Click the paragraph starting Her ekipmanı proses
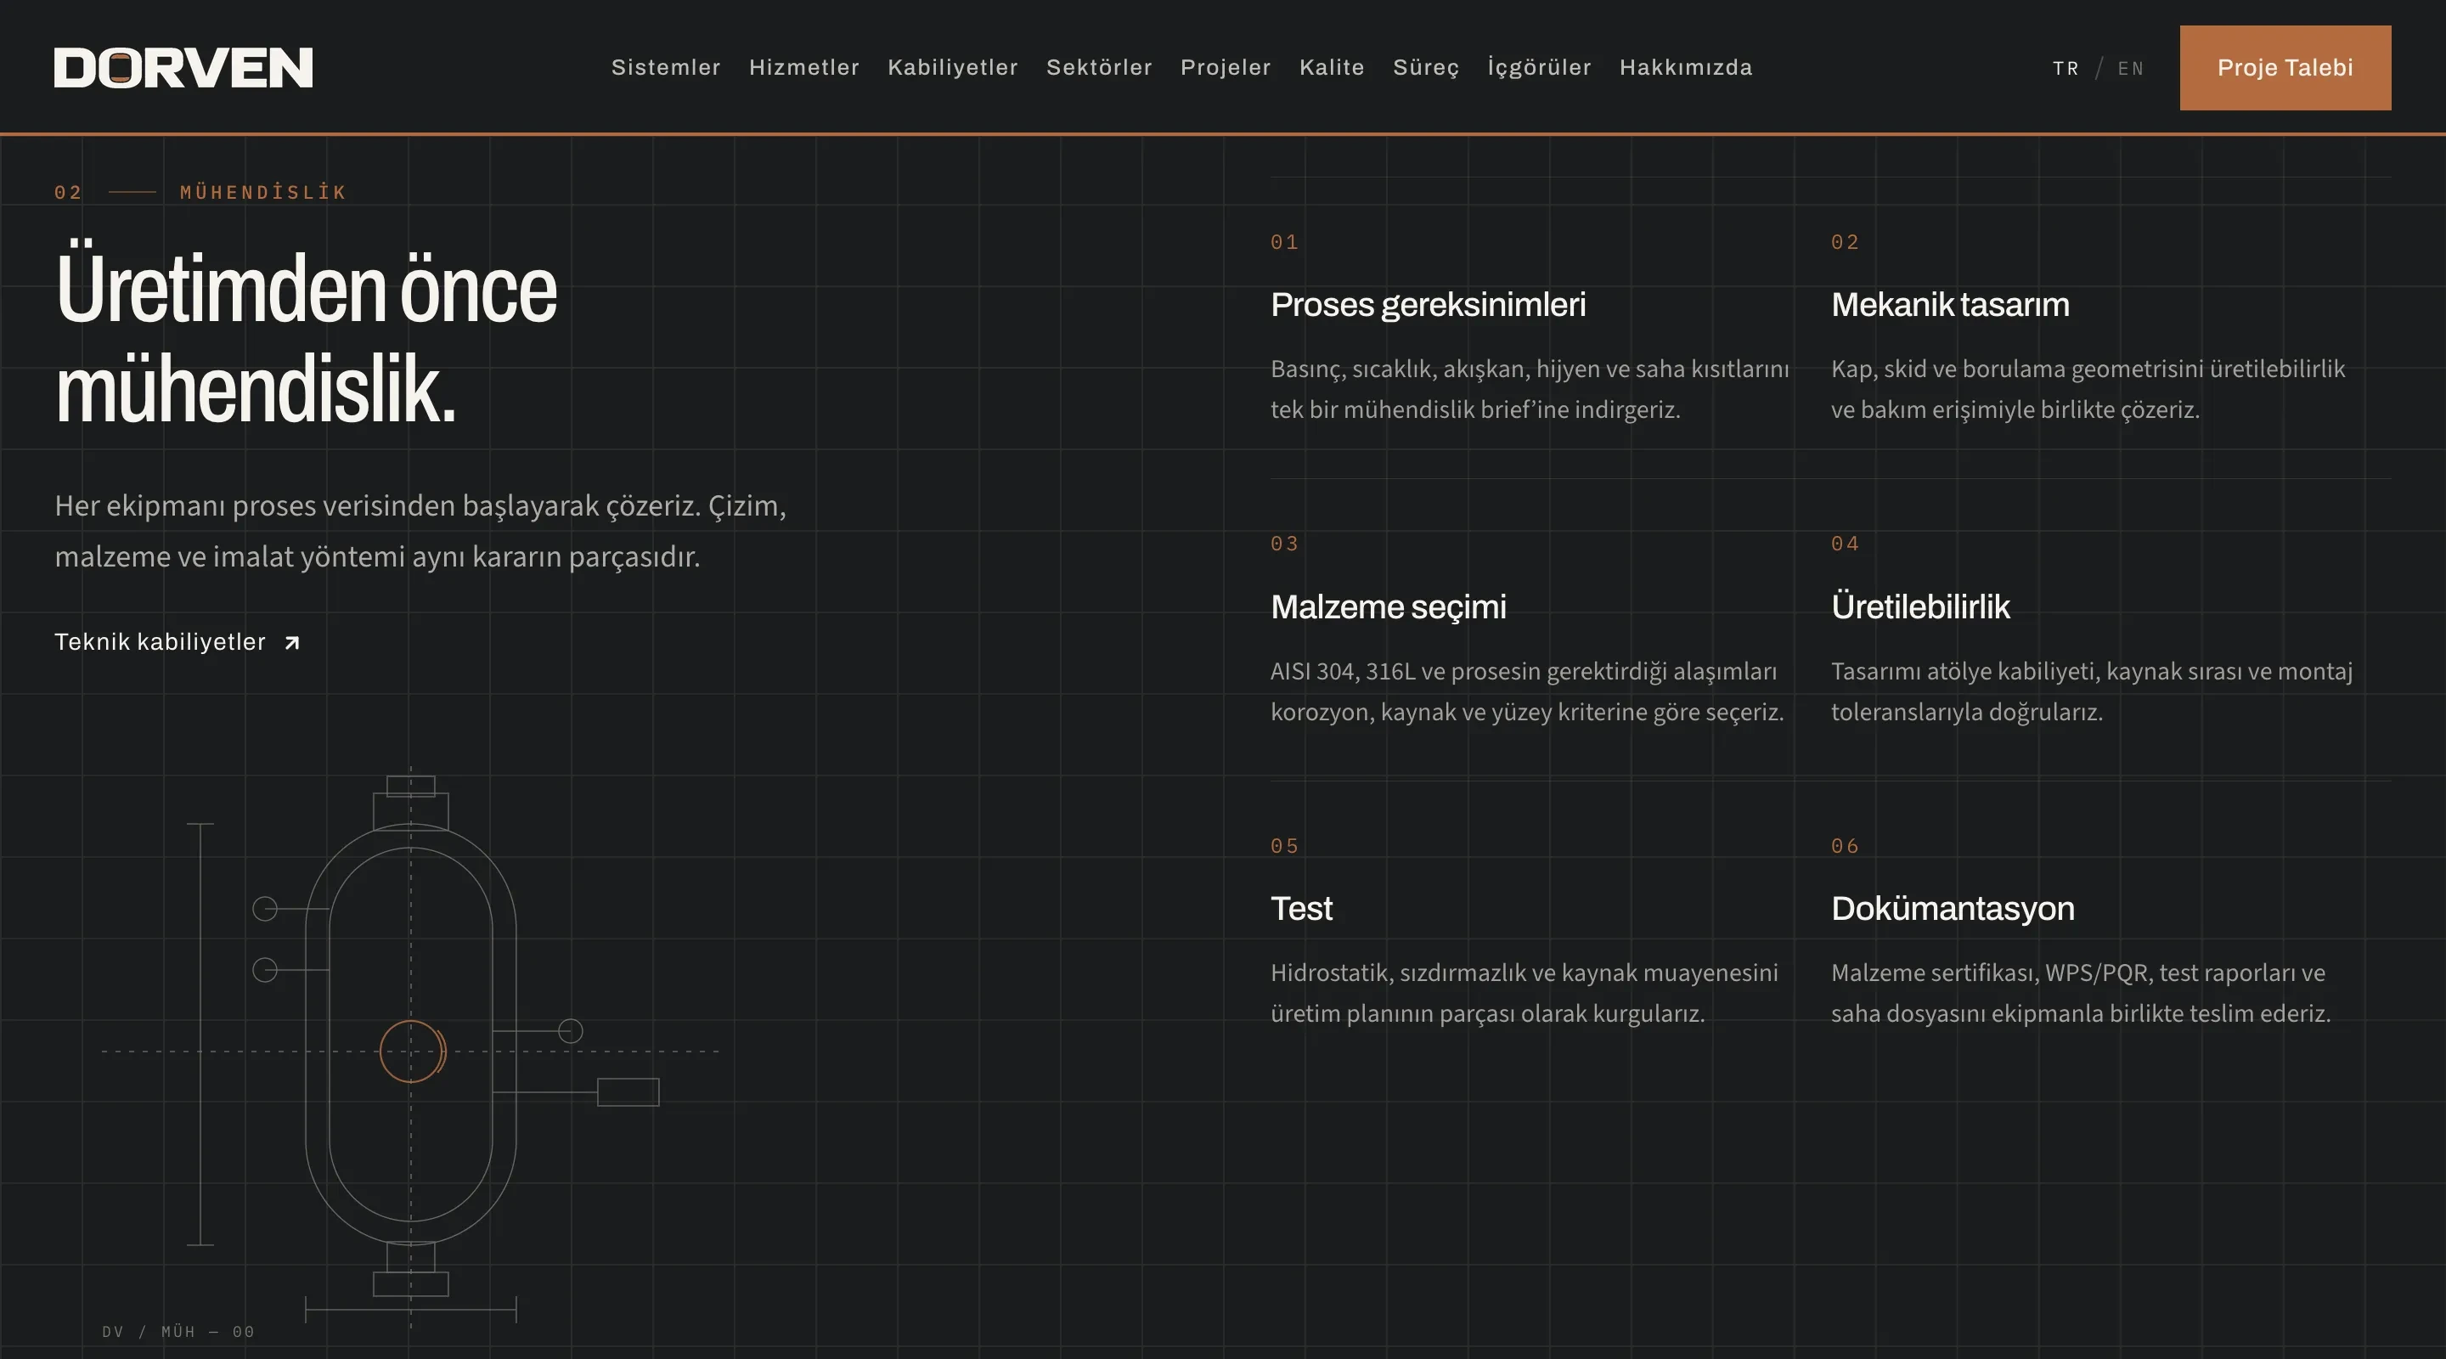Viewport: 2446px width, 1359px height. (x=420, y=531)
